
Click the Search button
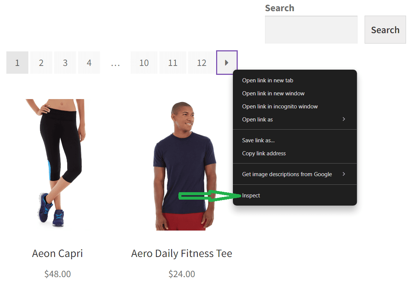(x=385, y=29)
